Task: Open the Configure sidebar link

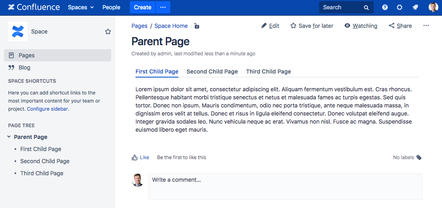Action: coord(48,109)
